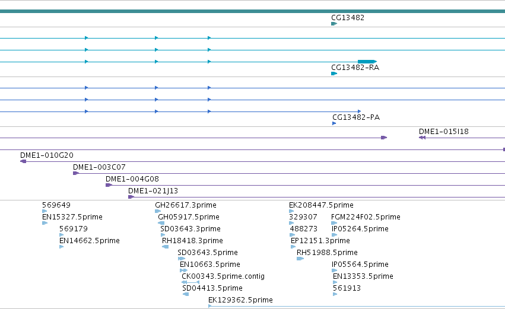
Task: Select the CG13482-RA transcript arrow glyph
Action: click(x=334, y=74)
